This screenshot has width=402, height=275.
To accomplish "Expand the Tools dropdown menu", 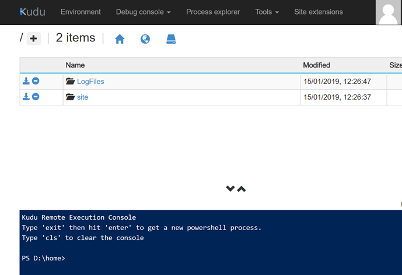I will (267, 12).
